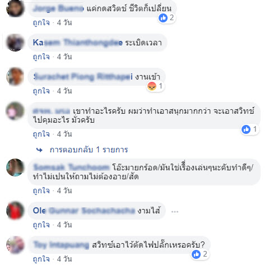Screen dimensions: 278x265
Task: Open avatar of โอ๊ะมายกร้อด commenter
Action: (x=15, y=168)
